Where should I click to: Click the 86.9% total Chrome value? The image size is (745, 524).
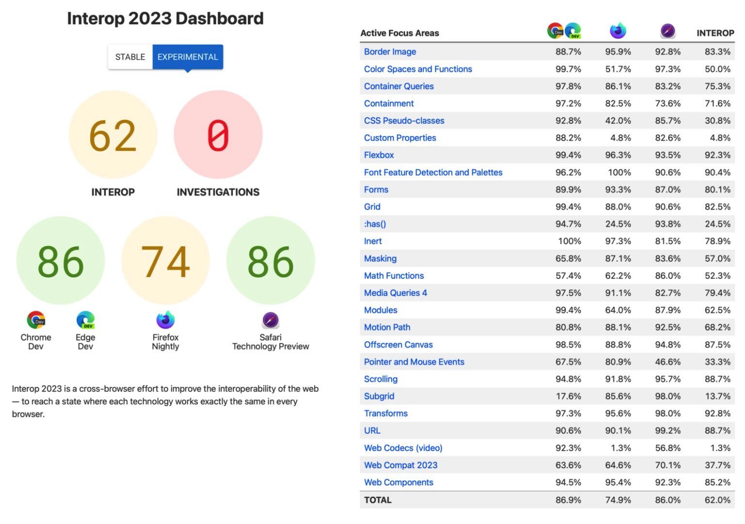click(568, 500)
